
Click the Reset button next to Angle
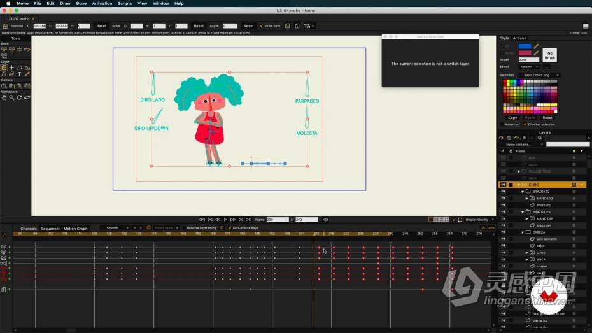click(248, 26)
